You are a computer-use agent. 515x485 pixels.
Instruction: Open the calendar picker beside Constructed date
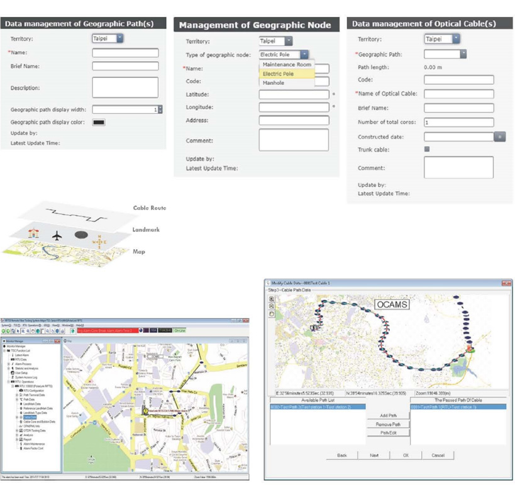(x=499, y=137)
